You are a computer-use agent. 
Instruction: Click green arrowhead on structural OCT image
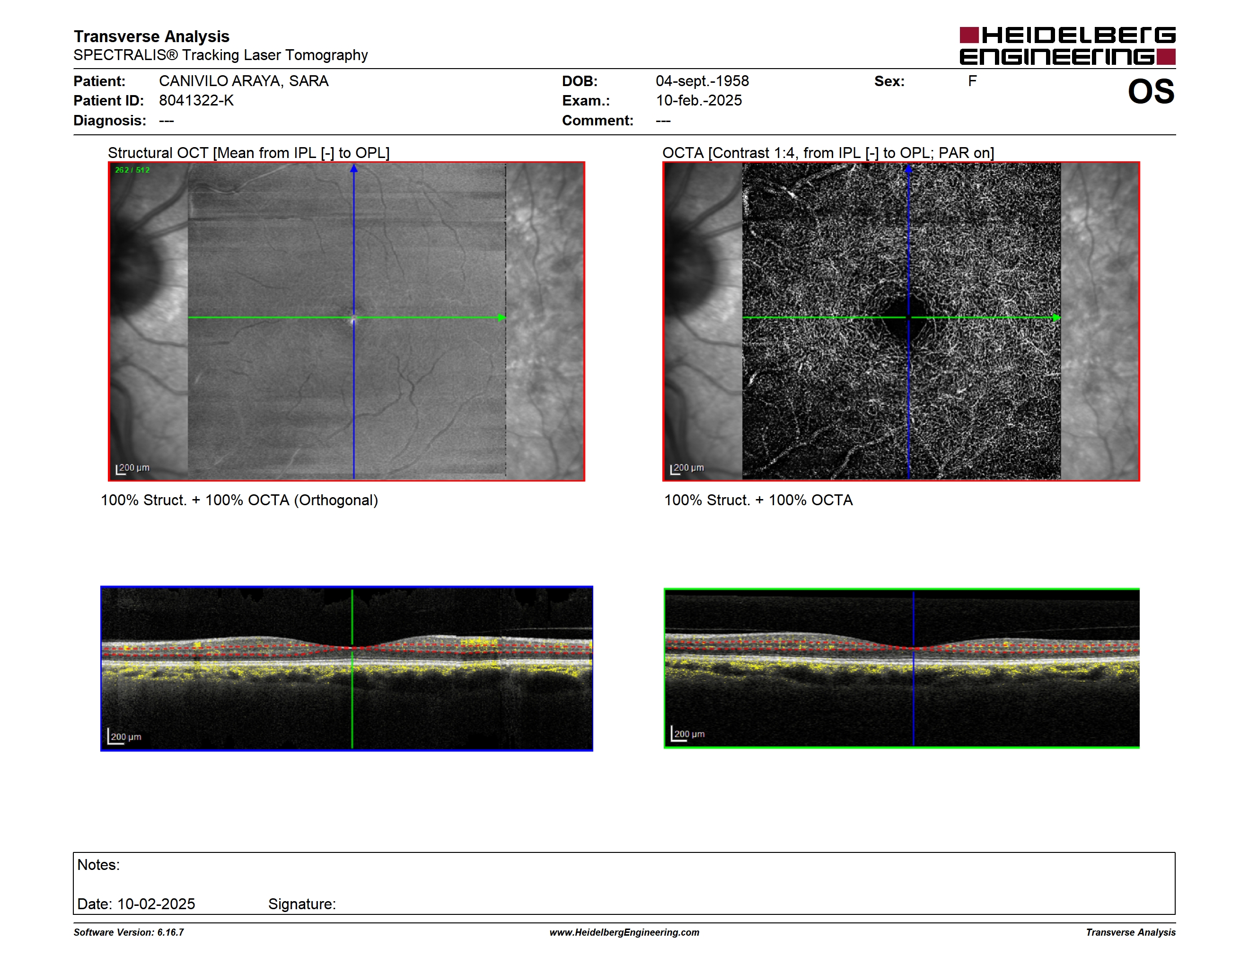point(501,317)
